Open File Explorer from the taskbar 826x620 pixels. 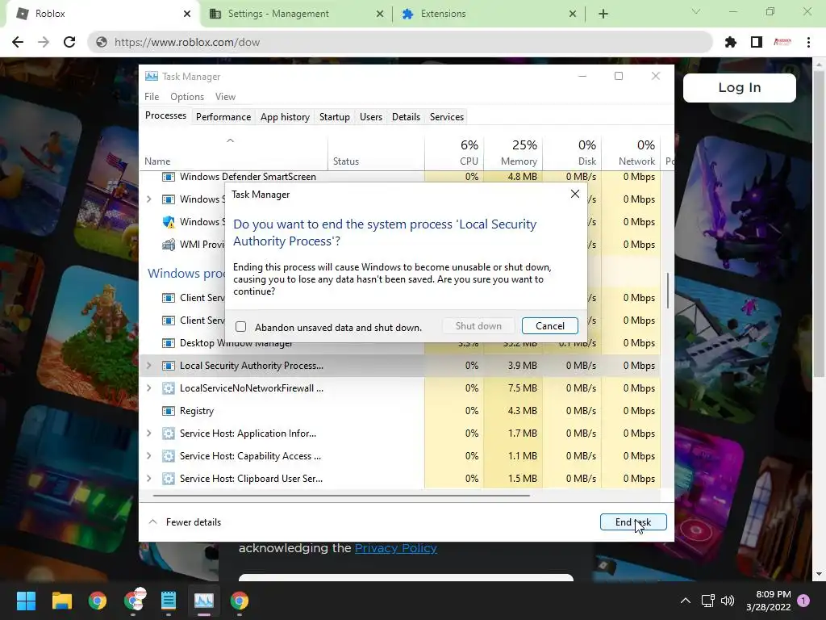61,601
